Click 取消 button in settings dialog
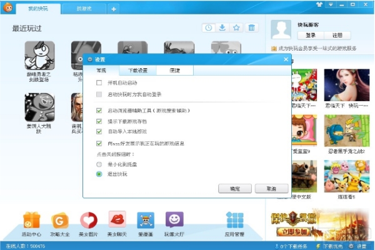The image size is (375, 250). (271, 189)
